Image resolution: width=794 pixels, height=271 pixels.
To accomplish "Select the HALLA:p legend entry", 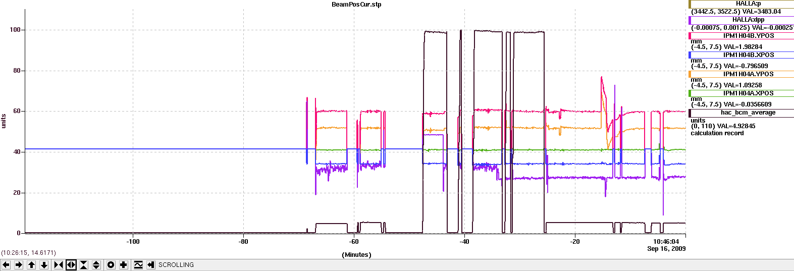I will (742, 4).
